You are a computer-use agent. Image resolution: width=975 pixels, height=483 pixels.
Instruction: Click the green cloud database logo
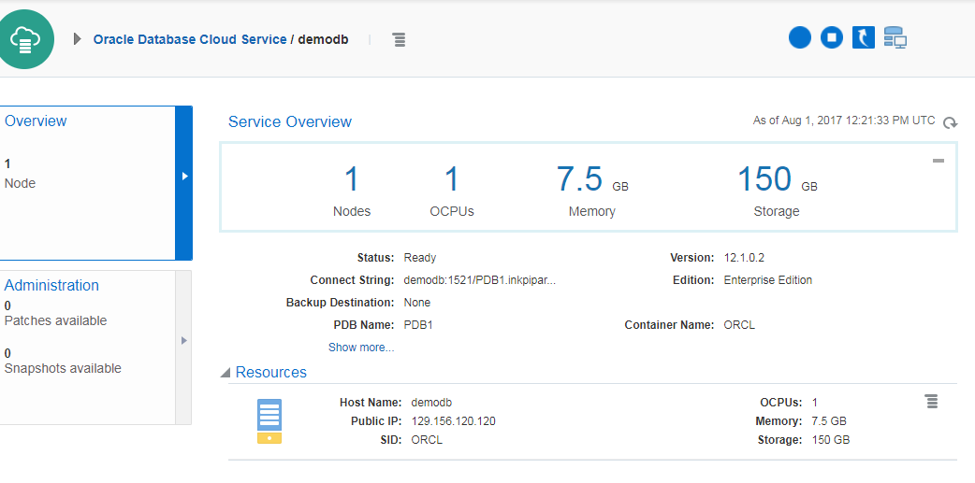coord(24,38)
